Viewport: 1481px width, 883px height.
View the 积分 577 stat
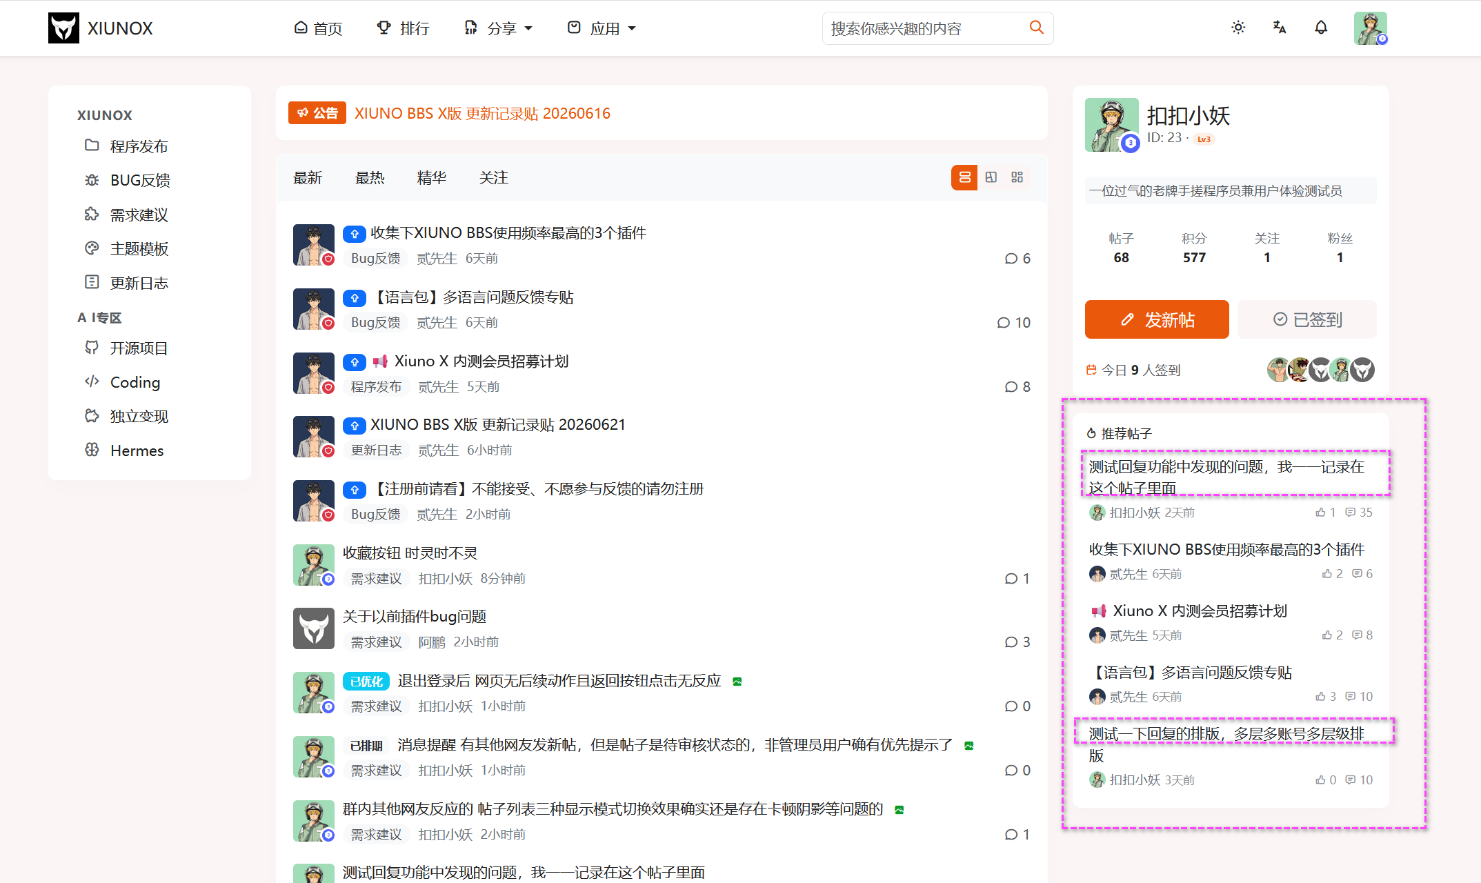pyautogui.click(x=1194, y=248)
